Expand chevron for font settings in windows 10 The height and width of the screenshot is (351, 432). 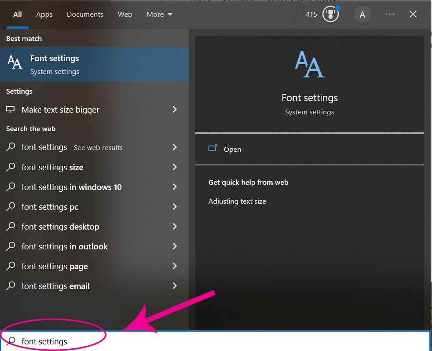tap(174, 187)
